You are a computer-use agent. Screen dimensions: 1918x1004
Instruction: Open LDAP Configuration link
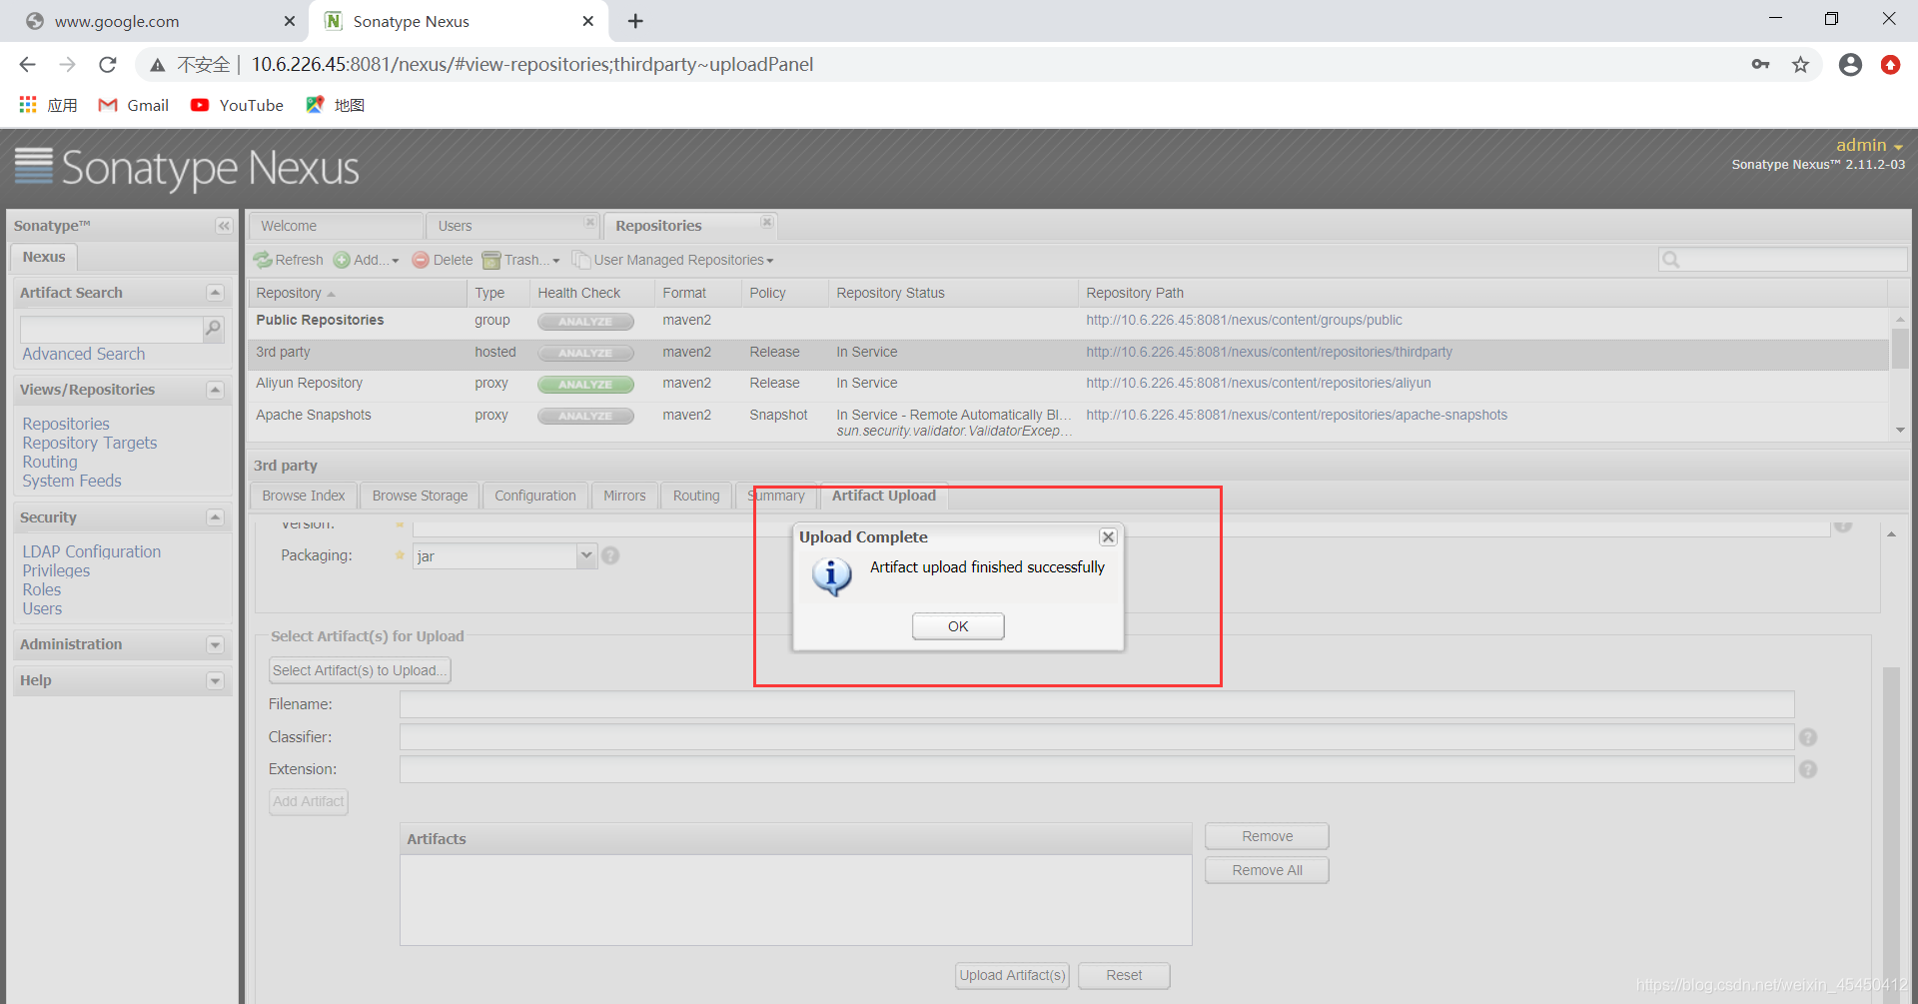(92, 551)
